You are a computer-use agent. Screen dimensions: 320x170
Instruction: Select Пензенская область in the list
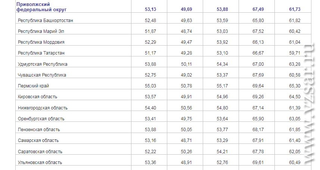(x=39, y=130)
